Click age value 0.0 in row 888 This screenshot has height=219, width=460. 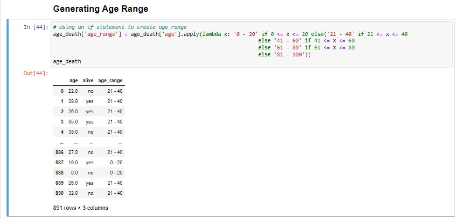74,173
